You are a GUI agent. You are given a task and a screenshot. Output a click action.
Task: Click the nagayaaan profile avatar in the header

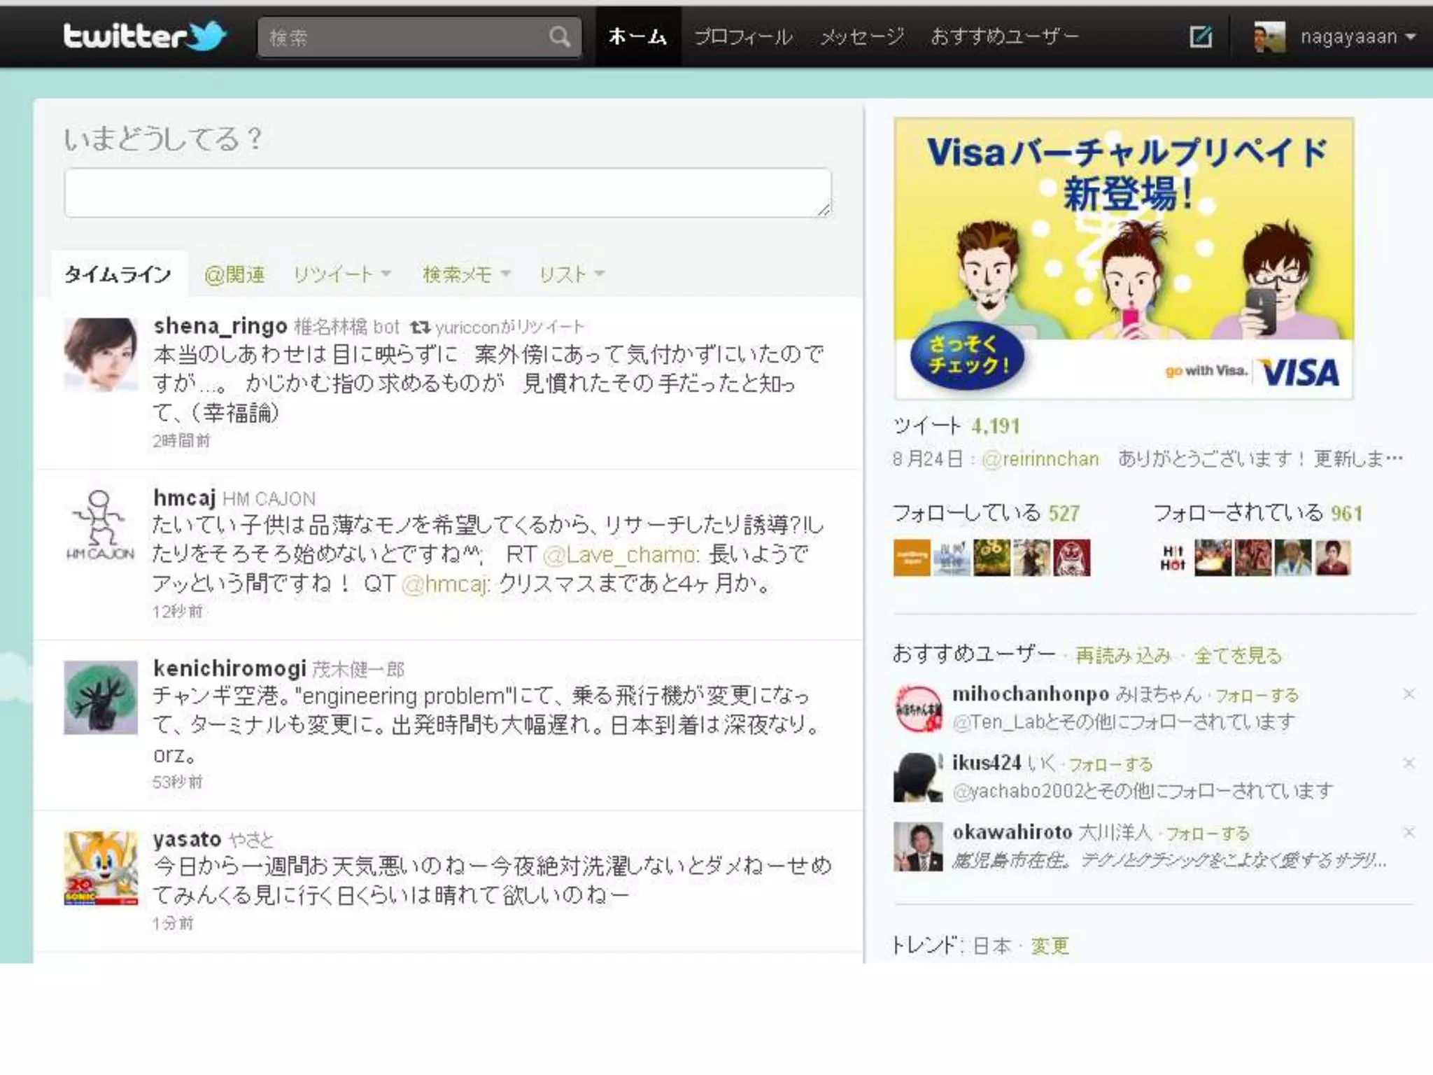[x=1269, y=36]
